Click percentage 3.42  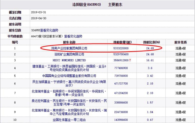coord(150,76)
